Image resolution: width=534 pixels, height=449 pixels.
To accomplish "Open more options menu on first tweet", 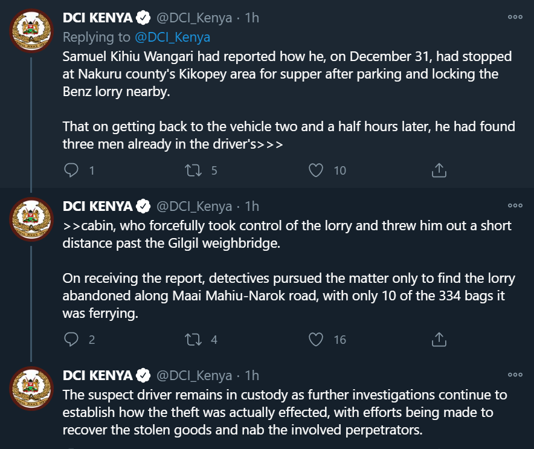I will click(x=515, y=17).
